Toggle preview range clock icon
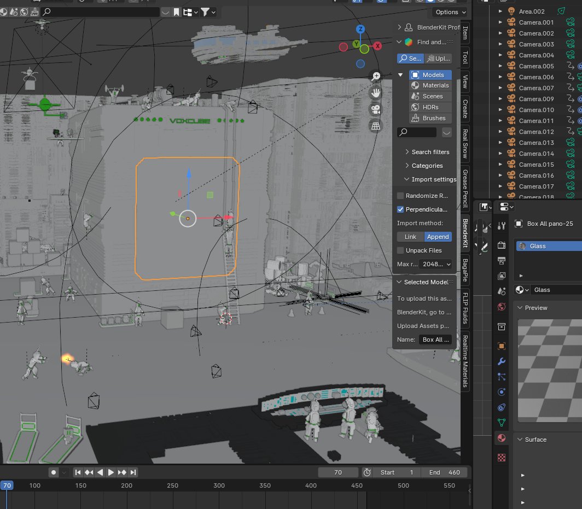This screenshot has height=509, width=582. (x=367, y=472)
